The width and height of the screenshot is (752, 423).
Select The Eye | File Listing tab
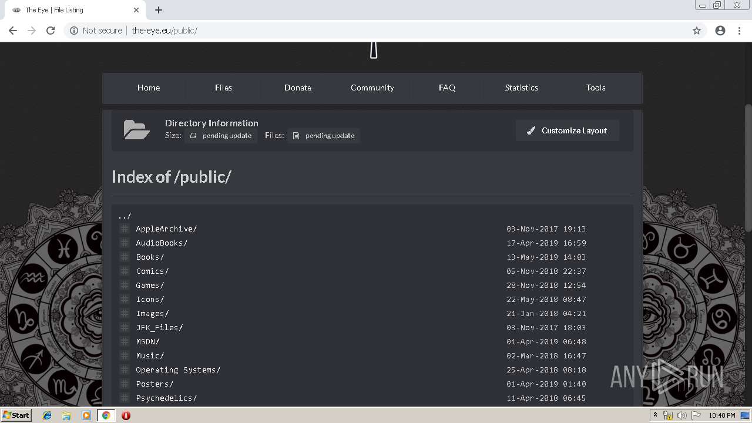point(76,10)
